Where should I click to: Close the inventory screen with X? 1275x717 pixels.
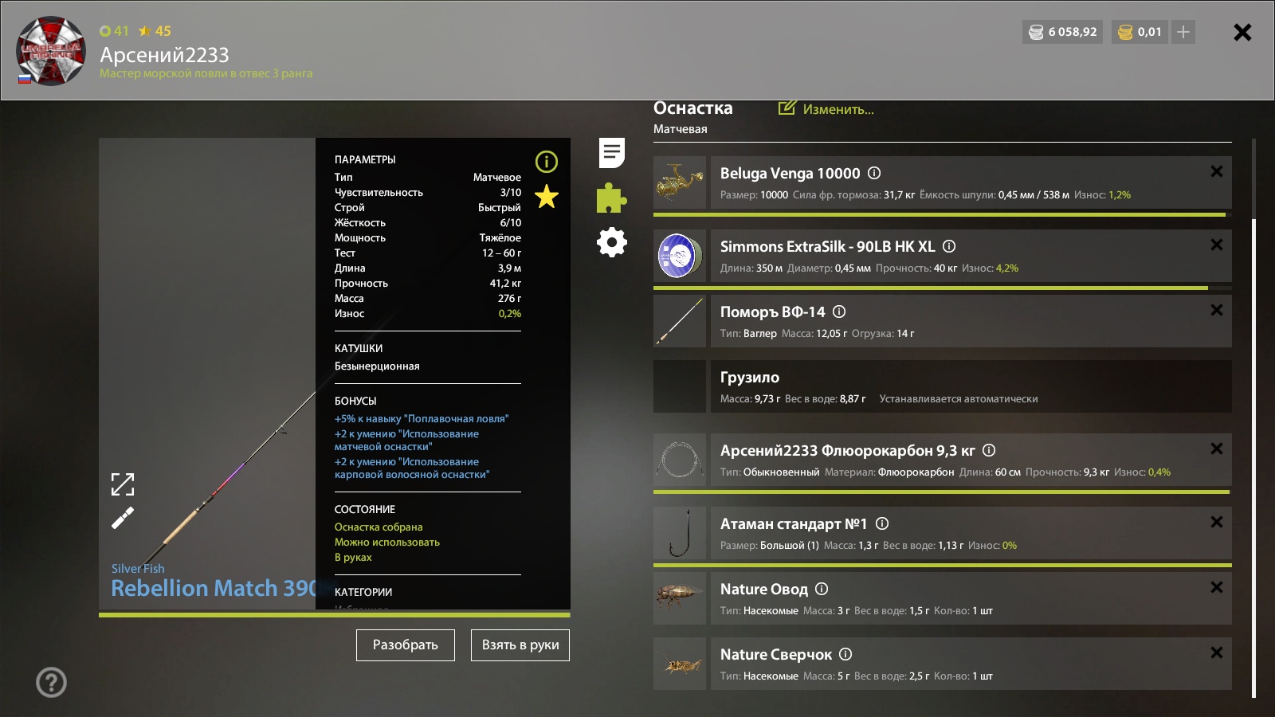1242,32
